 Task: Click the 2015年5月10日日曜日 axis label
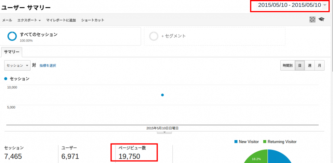[162, 128]
